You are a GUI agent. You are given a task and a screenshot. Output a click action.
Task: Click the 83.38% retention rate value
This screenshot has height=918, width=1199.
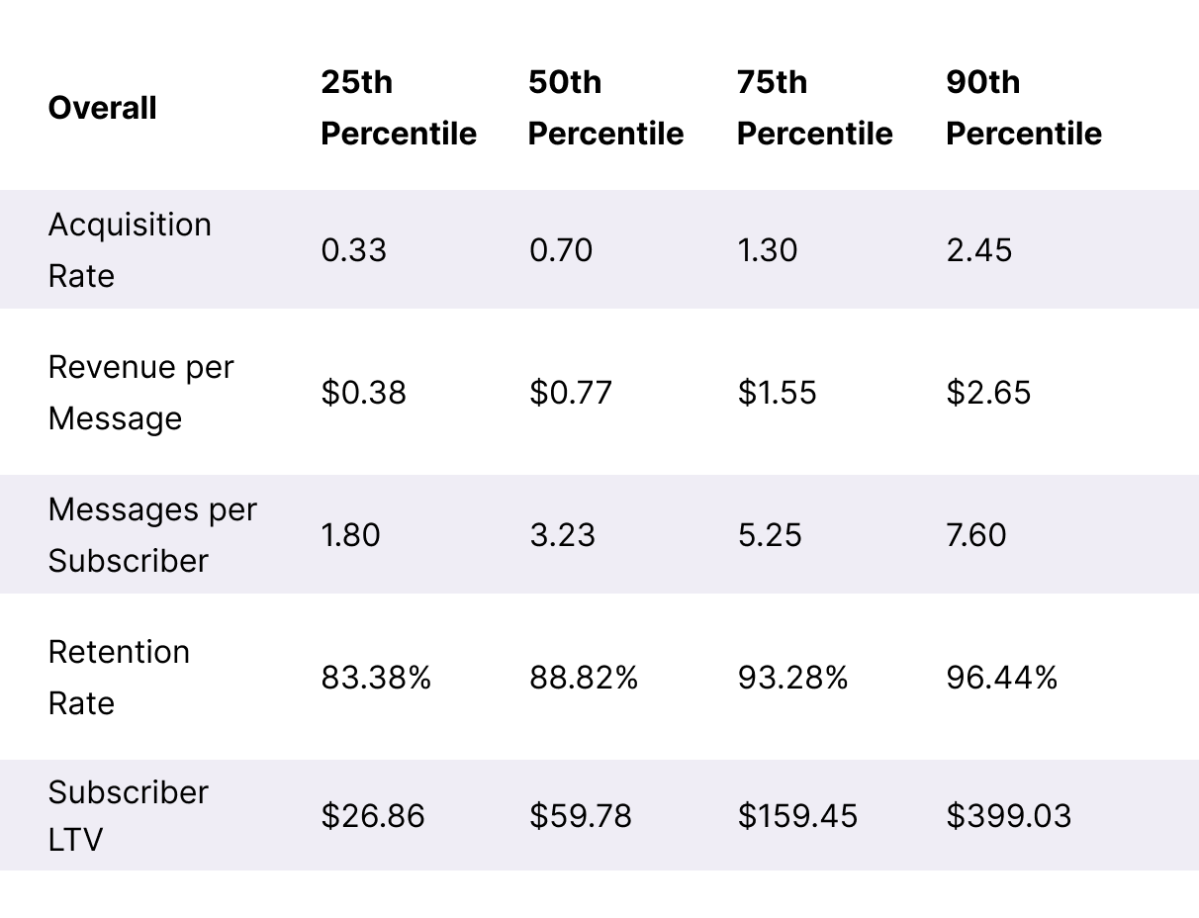click(x=376, y=678)
